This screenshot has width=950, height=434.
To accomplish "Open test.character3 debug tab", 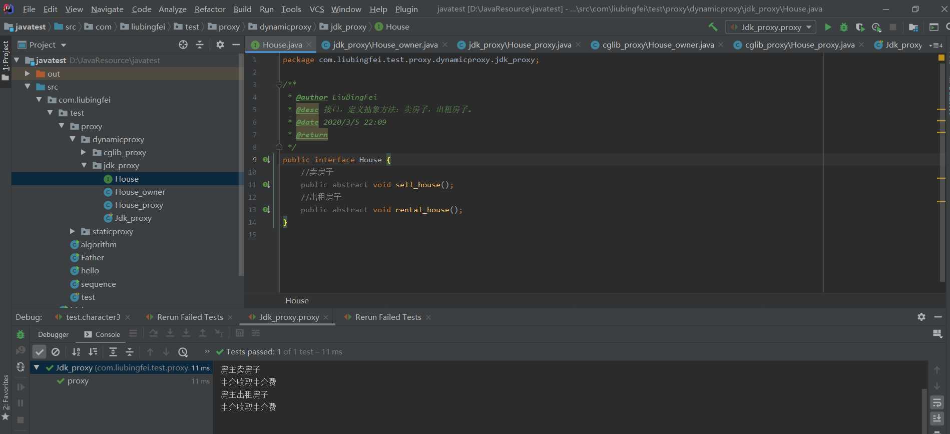I will (93, 317).
